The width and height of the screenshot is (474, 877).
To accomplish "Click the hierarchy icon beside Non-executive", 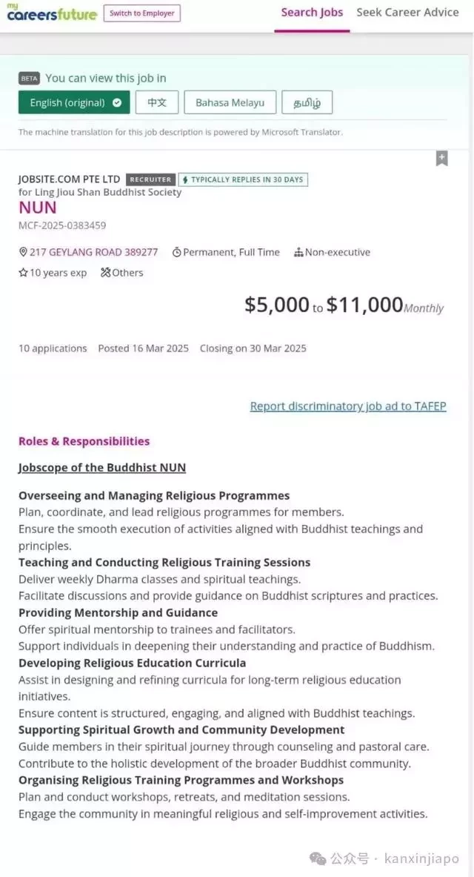I will [298, 252].
